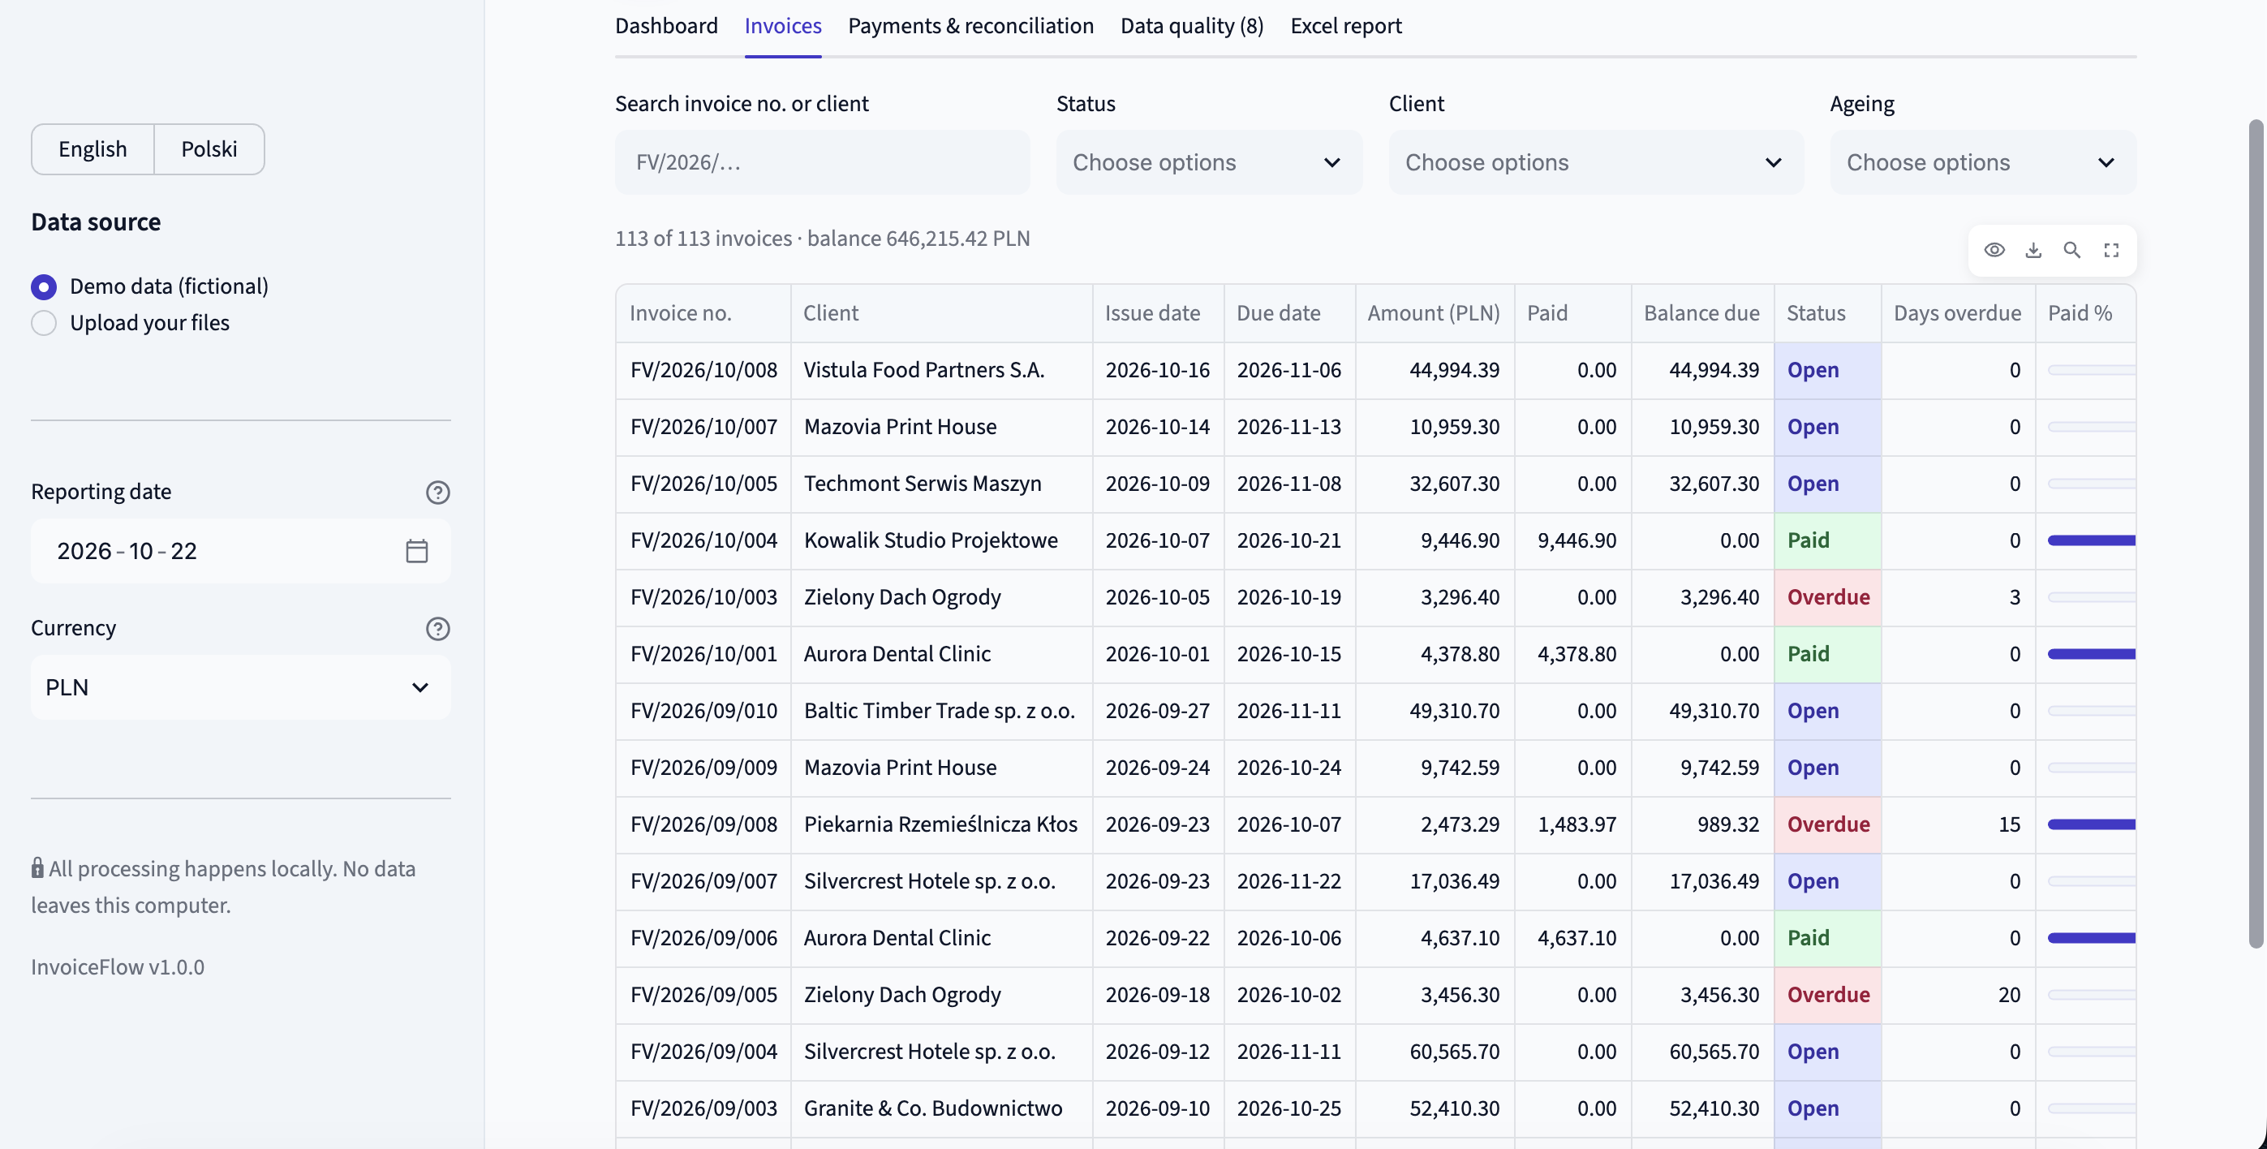This screenshot has width=2267, height=1149.
Task: Click the Paid status of FV/2026/09/006
Action: coord(1827,938)
